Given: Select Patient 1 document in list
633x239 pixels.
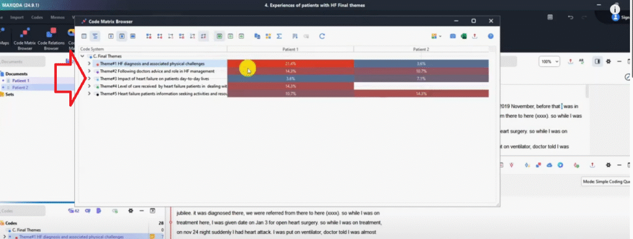Looking at the screenshot, I should click(x=20, y=81).
